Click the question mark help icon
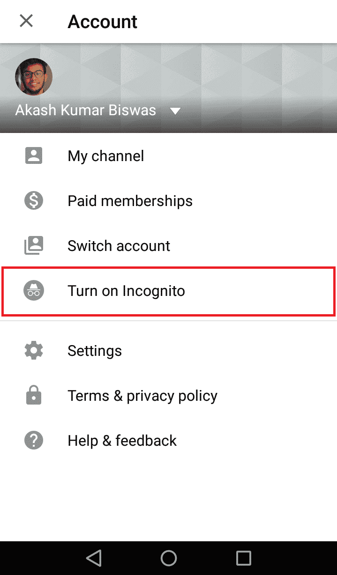The height and width of the screenshot is (575, 337). click(34, 441)
